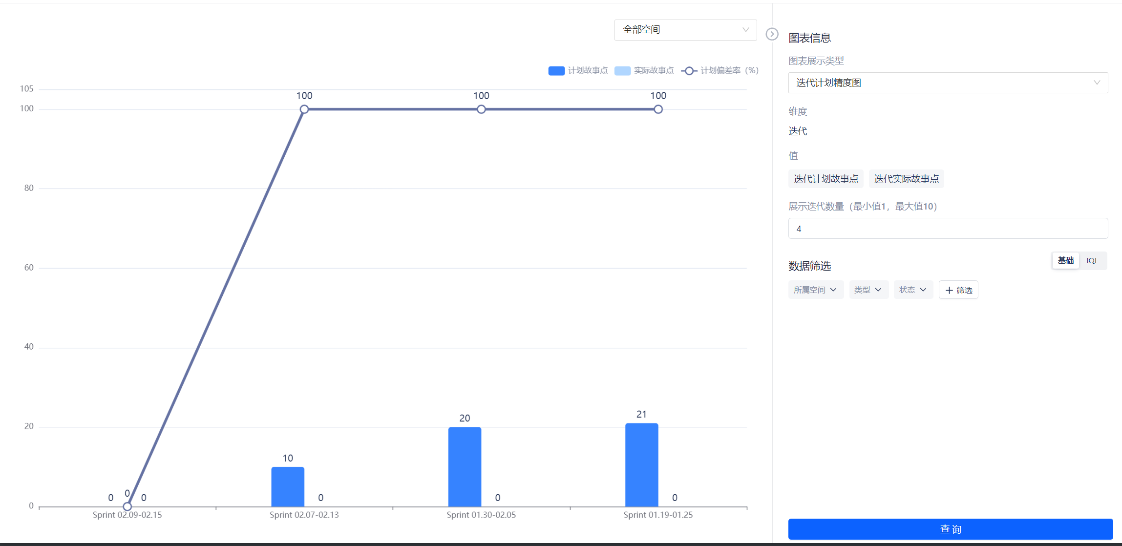
Task: Click the 数据筛选 section heading
Action: 809,266
